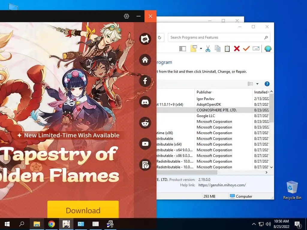Screen dimensions: 307x230
Task: Click the Computer status bar entry
Action: tap(241, 196)
